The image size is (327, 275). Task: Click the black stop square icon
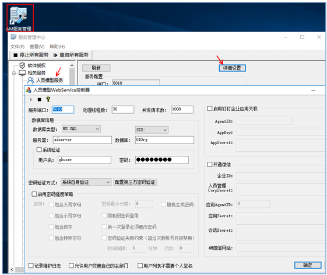pyautogui.click(x=40, y=99)
